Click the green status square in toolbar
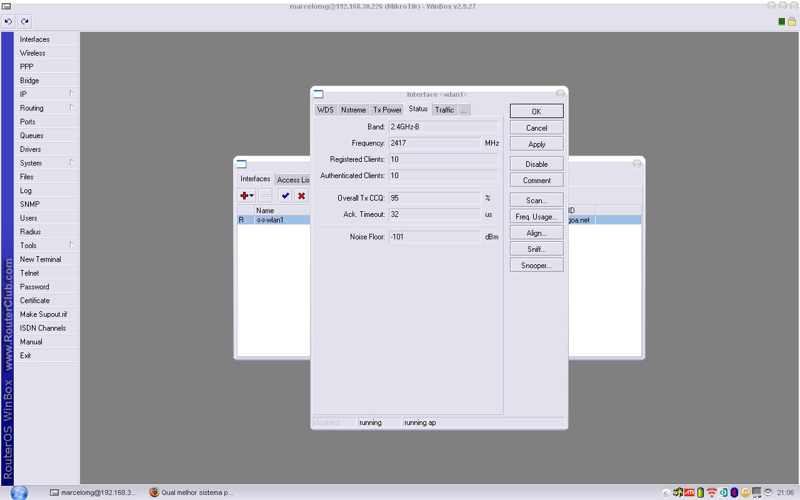This screenshot has height=500, width=800. click(781, 21)
